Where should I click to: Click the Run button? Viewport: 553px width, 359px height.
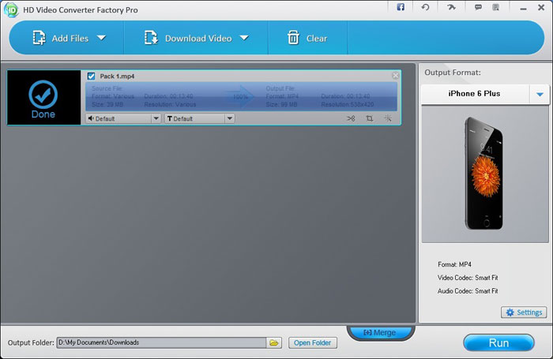pos(498,342)
